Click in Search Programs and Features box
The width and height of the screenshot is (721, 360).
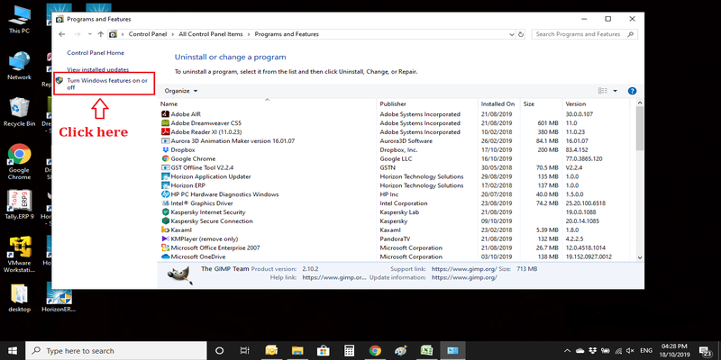584,34
